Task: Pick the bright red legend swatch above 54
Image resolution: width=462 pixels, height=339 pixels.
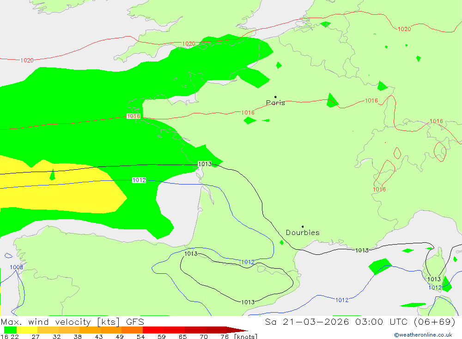Action: click(x=153, y=330)
